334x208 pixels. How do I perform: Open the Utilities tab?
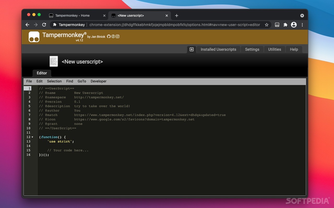[275, 49]
